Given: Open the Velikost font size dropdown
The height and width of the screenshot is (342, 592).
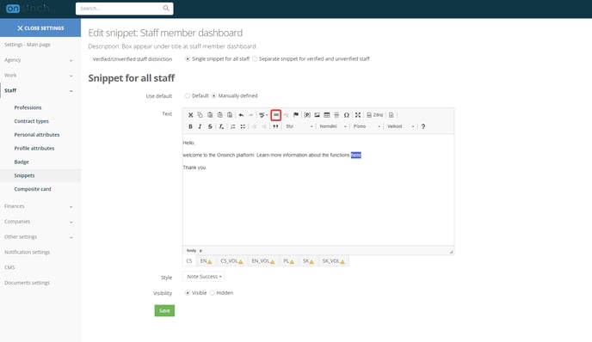Looking at the screenshot, I should click(x=401, y=126).
